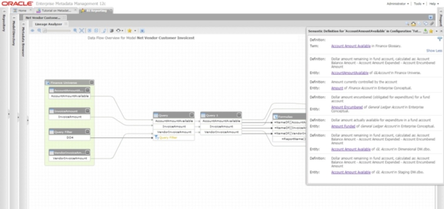
Task: Open Account Amount Available in Staging DW.dbo
Action: click(x=350, y=172)
